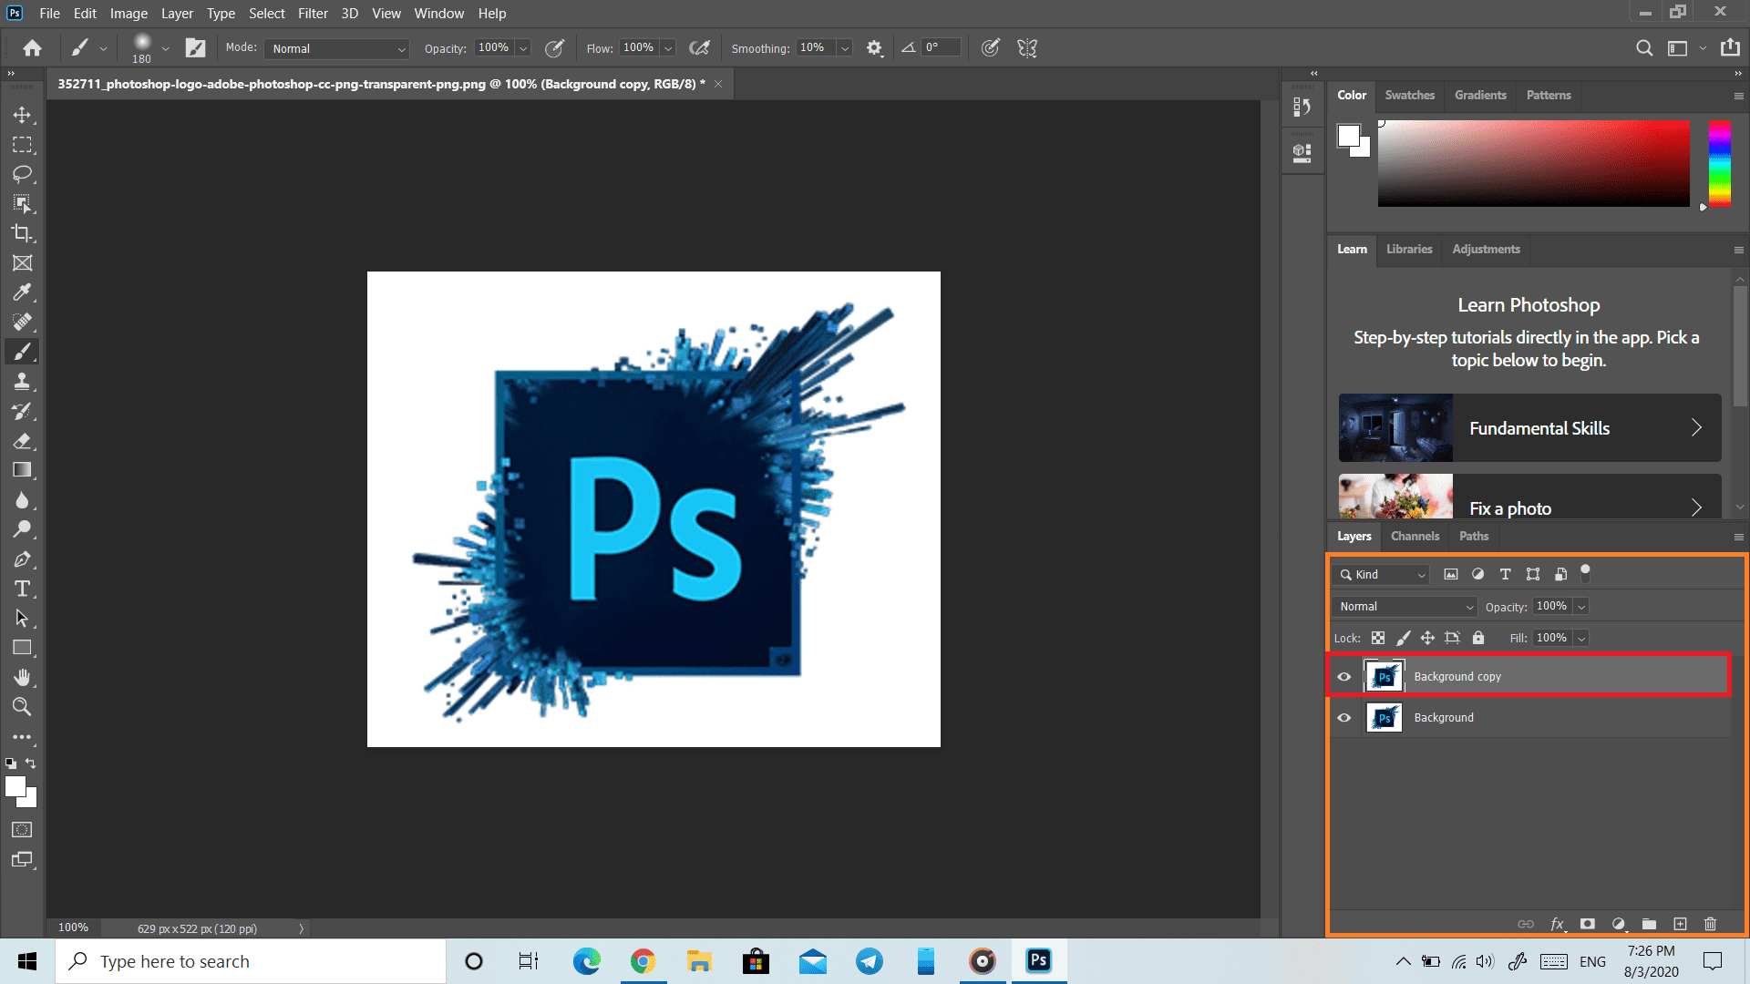Expand the layer Opacity dropdown
The width and height of the screenshot is (1750, 984).
(x=1581, y=607)
